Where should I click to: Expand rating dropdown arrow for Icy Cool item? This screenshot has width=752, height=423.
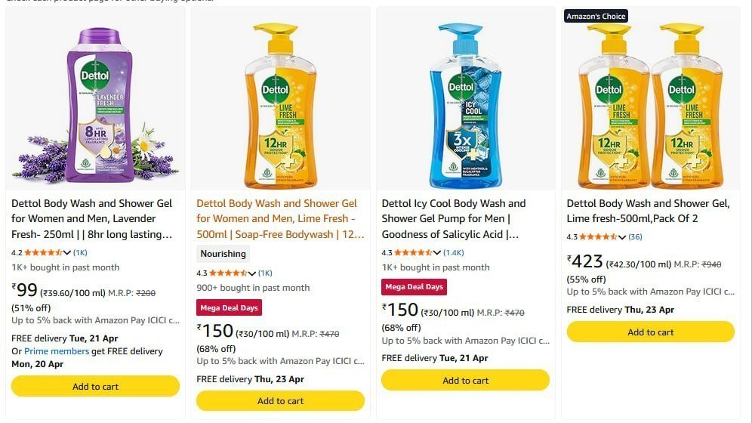[437, 252]
